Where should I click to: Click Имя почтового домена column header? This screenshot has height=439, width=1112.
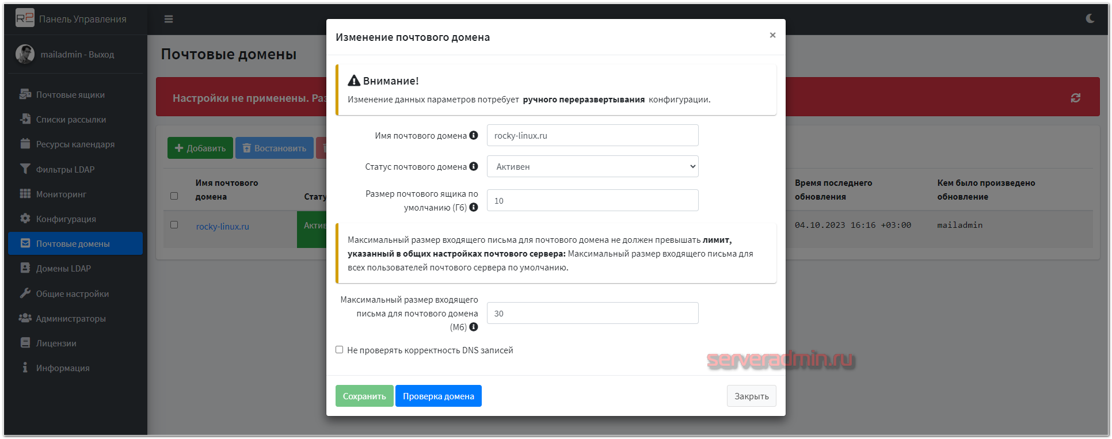pyautogui.click(x=227, y=189)
